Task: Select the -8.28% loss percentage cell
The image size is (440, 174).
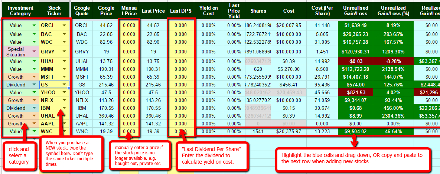Action: (x=393, y=61)
